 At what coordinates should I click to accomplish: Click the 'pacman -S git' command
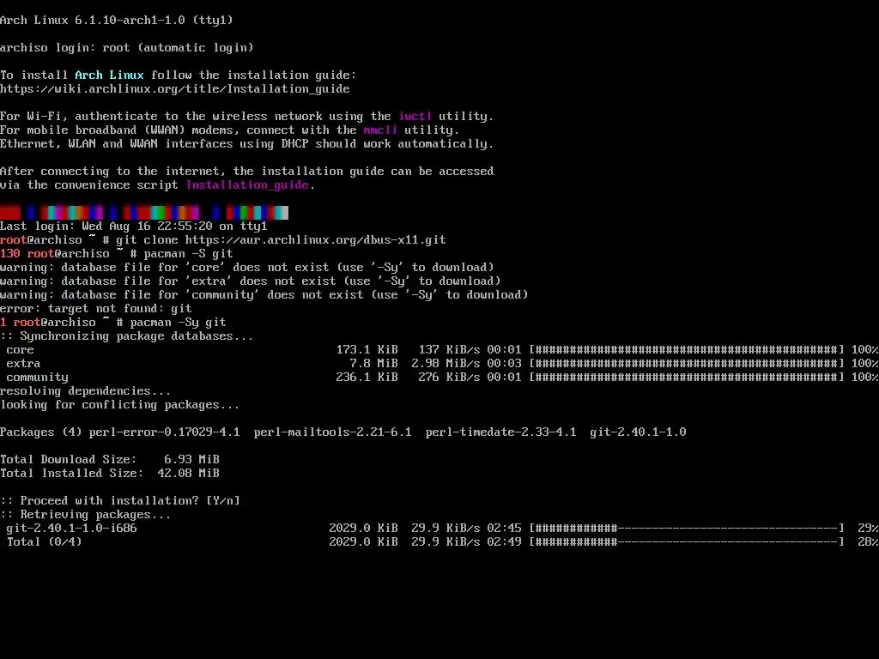188,253
